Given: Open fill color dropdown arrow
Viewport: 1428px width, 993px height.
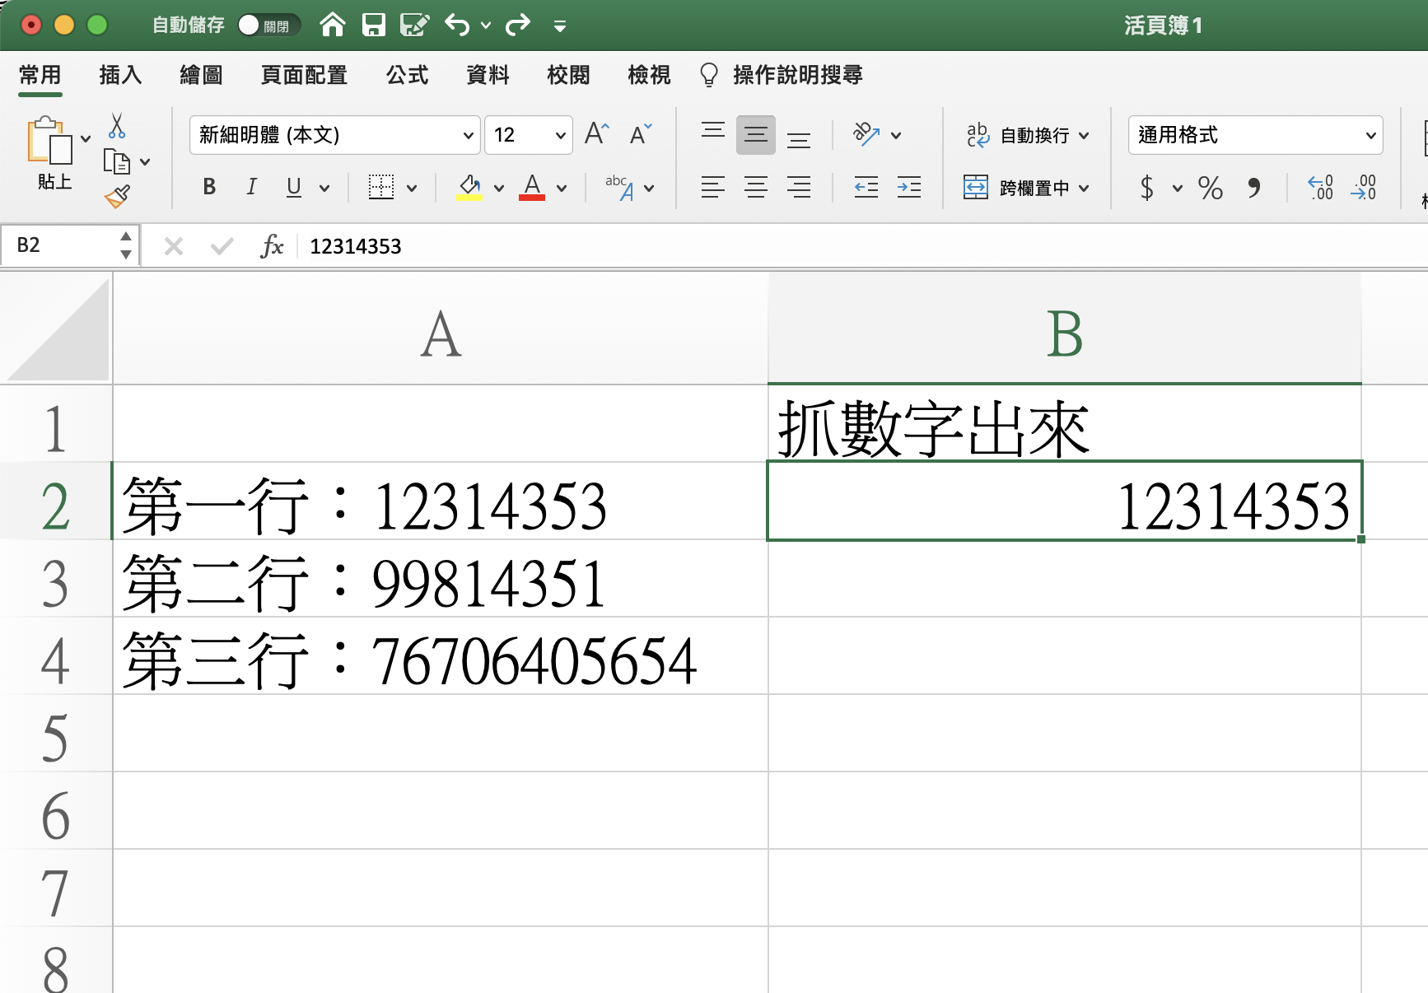Looking at the screenshot, I should coord(499,189).
